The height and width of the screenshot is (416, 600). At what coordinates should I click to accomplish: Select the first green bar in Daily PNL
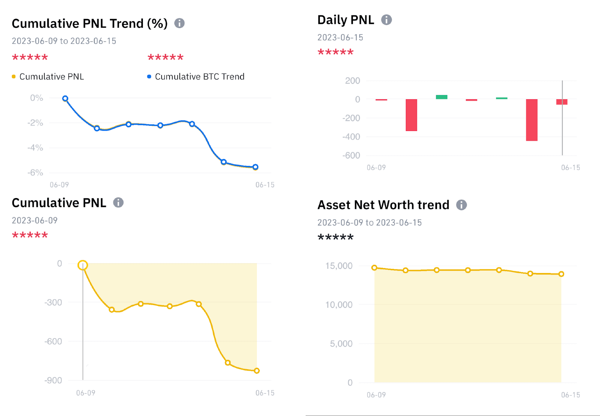441,97
